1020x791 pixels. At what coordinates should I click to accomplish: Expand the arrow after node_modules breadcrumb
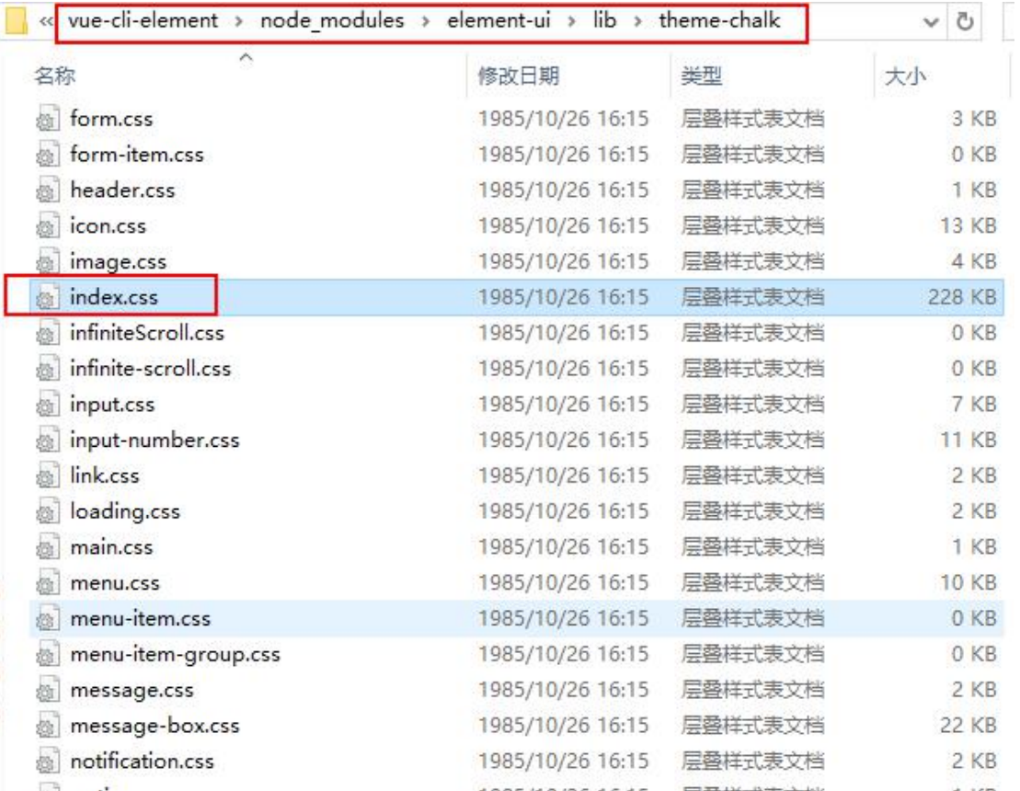426,21
